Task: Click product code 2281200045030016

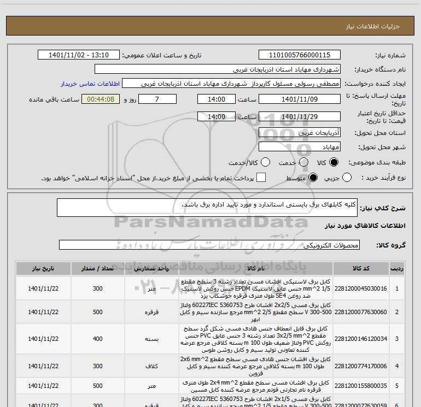Action: click(x=361, y=288)
